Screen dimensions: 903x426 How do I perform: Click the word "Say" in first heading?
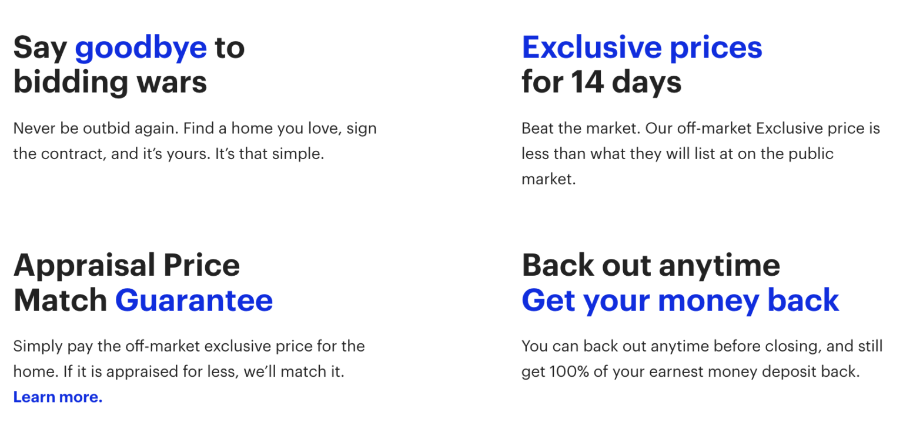[x=40, y=48]
